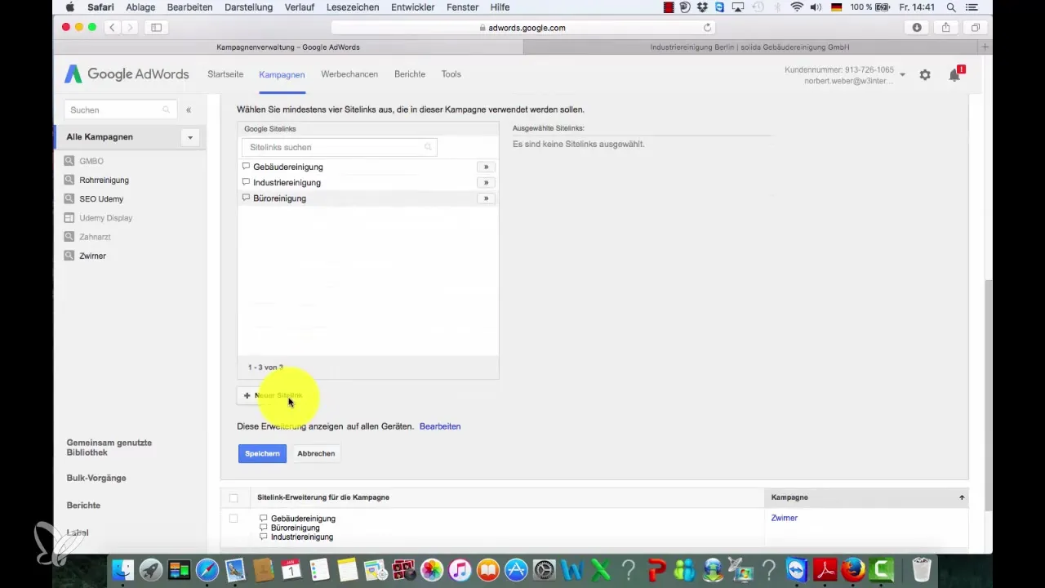Open iTunes in the Dock
This screenshot has height=588, width=1045.
460,569
